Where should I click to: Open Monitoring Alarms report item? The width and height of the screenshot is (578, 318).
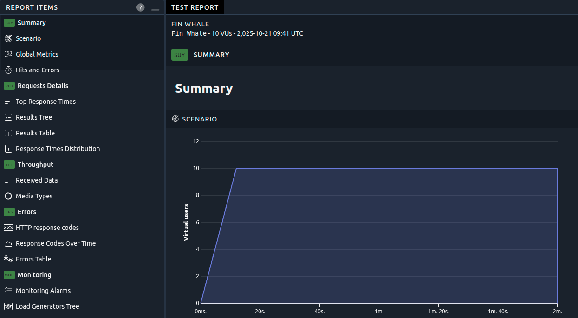click(x=43, y=291)
